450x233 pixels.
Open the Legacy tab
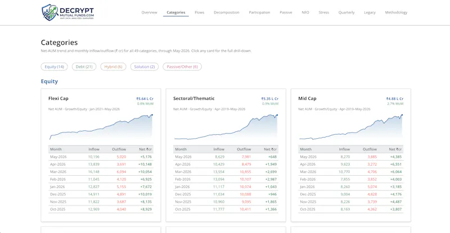[x=370, y=12]
